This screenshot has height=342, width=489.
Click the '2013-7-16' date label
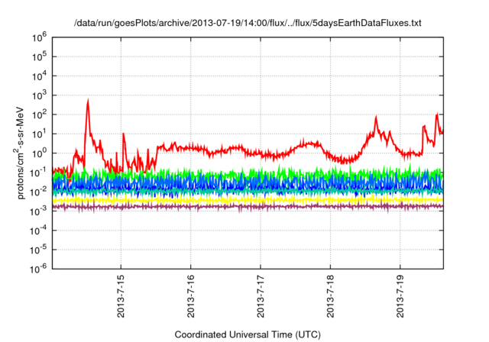[x=190, y=296]
